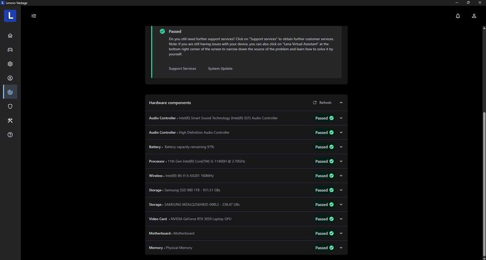Open the Home icon in sidebar
Viewport: 486px width, 260px height.
click(10, 35)
